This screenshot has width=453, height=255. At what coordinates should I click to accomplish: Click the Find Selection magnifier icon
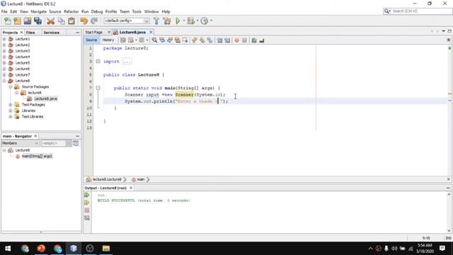[154, 40]
